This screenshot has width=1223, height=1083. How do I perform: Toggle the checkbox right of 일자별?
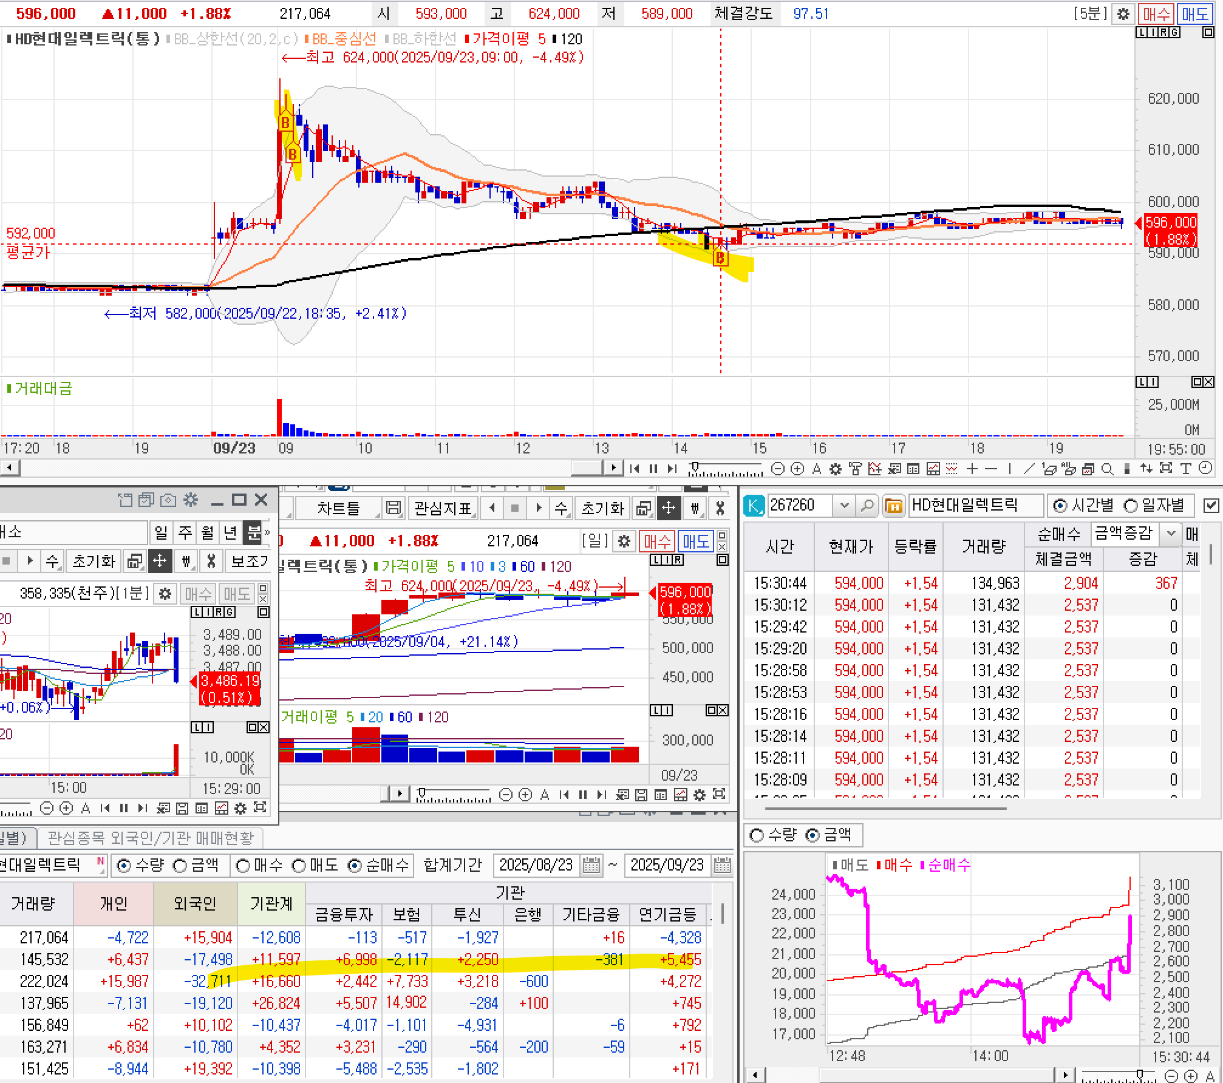tap(1211, 506)
